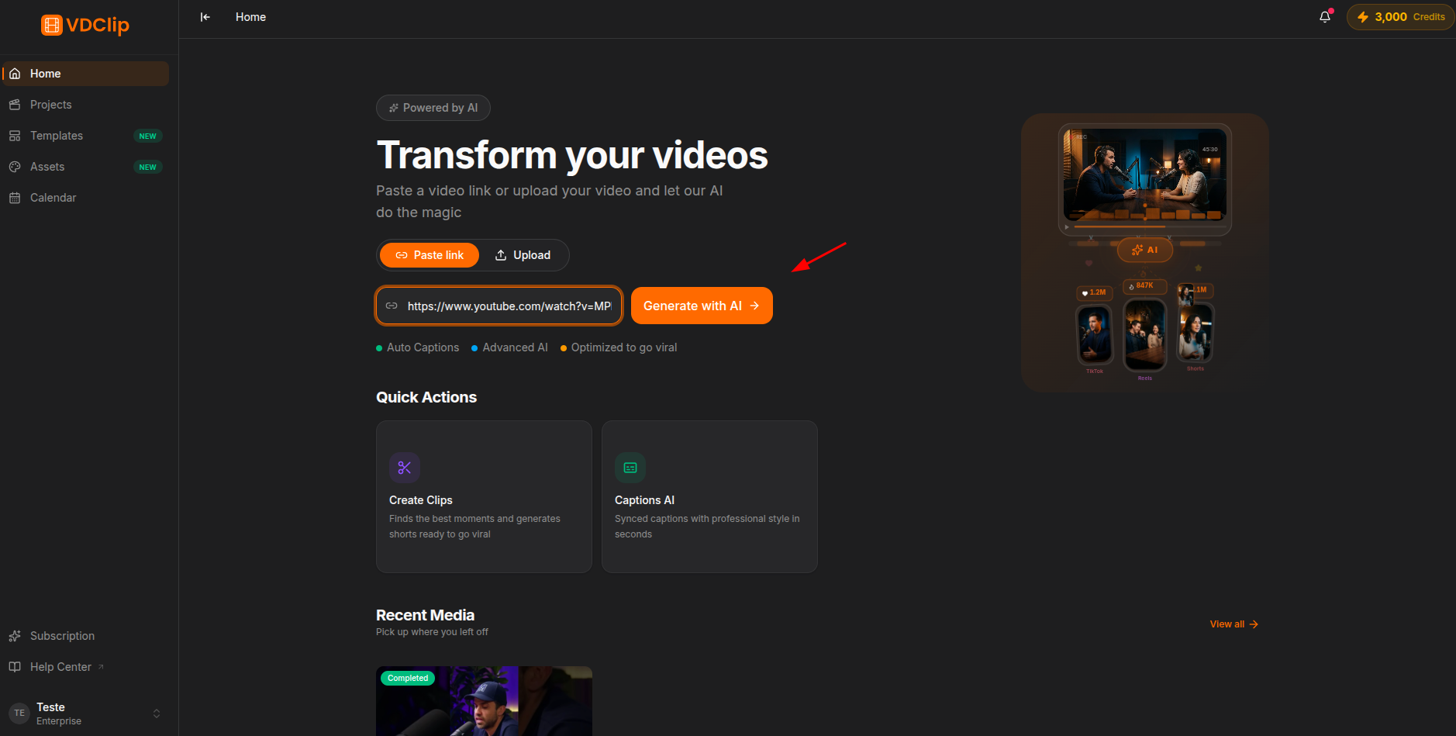Viewport: 1456px width, 736px height.
Task: Click the Enterprise plan label
Action: tap(59, 721)
